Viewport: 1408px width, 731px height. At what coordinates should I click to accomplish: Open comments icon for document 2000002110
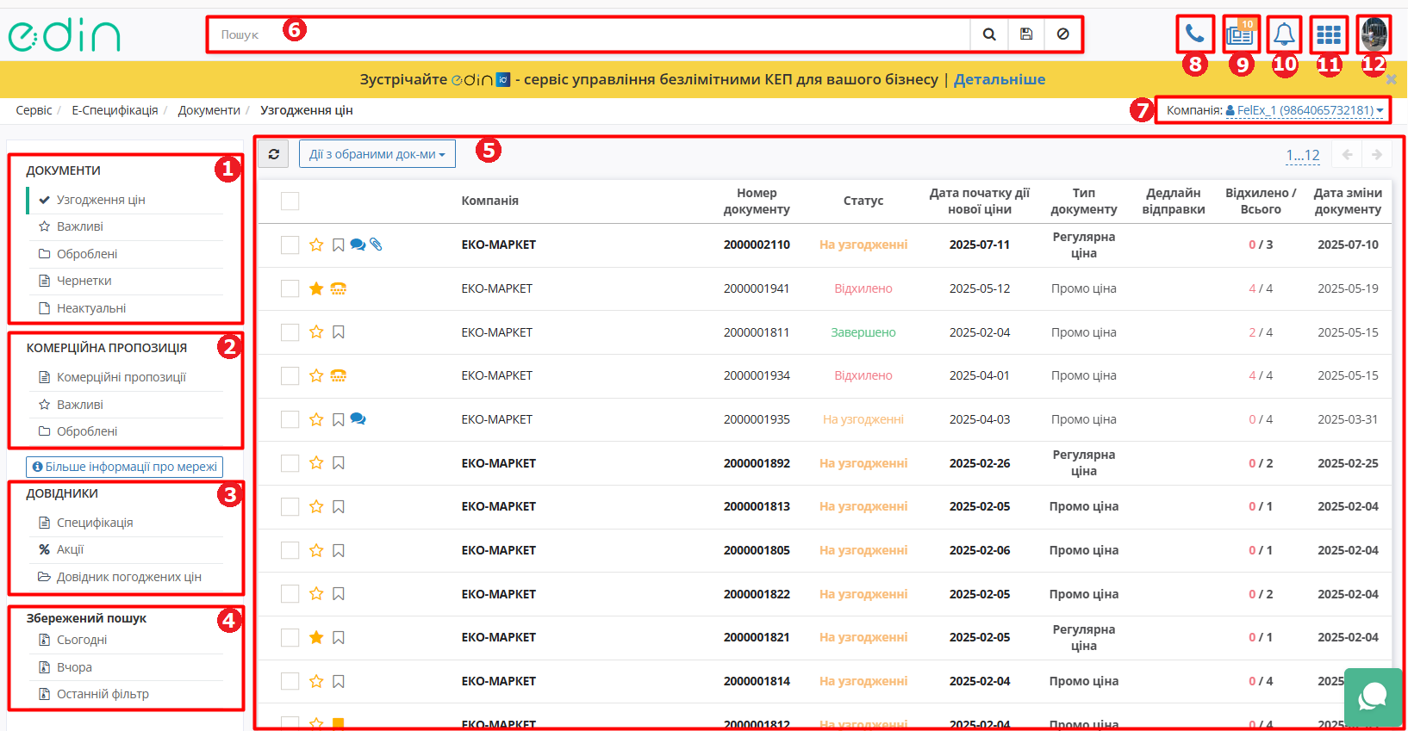pos(358,245)
